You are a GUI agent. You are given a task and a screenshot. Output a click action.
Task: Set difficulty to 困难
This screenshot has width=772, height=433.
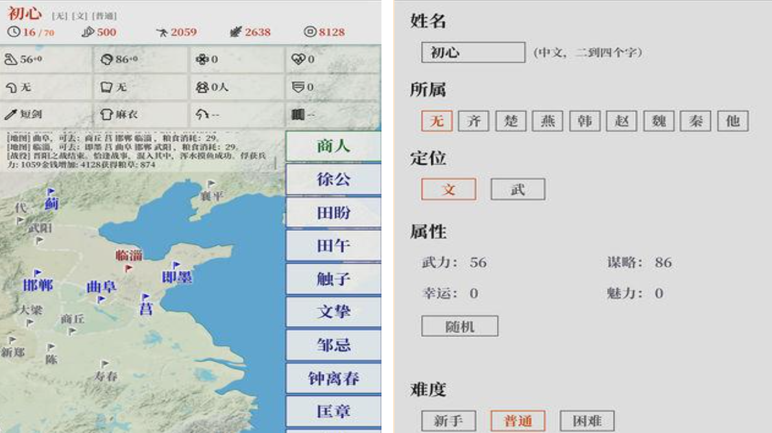587,421
